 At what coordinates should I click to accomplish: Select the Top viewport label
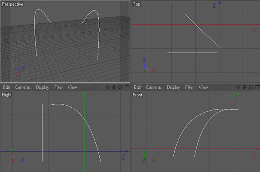click(x=136, y=4)
